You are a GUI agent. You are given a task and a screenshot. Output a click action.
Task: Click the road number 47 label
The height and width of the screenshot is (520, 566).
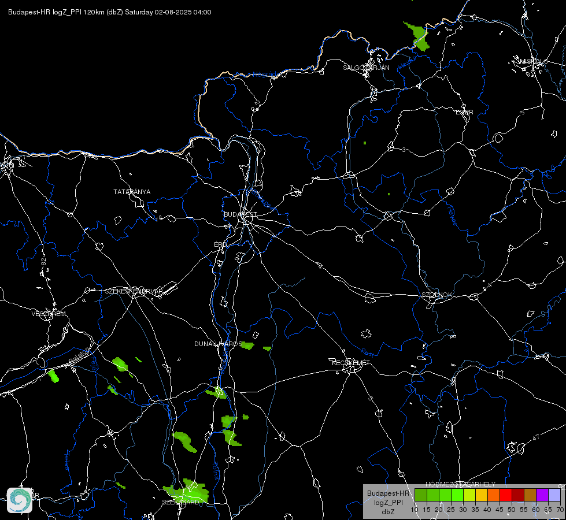pyautogui.click(x=536, y=437)
